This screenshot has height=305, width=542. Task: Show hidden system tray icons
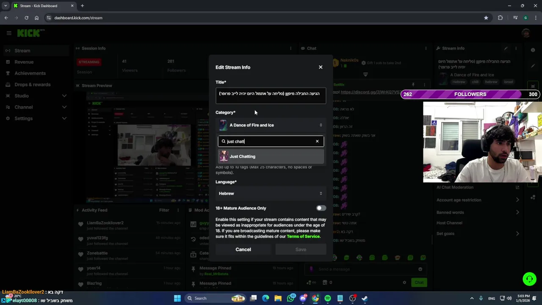[472, 298]
